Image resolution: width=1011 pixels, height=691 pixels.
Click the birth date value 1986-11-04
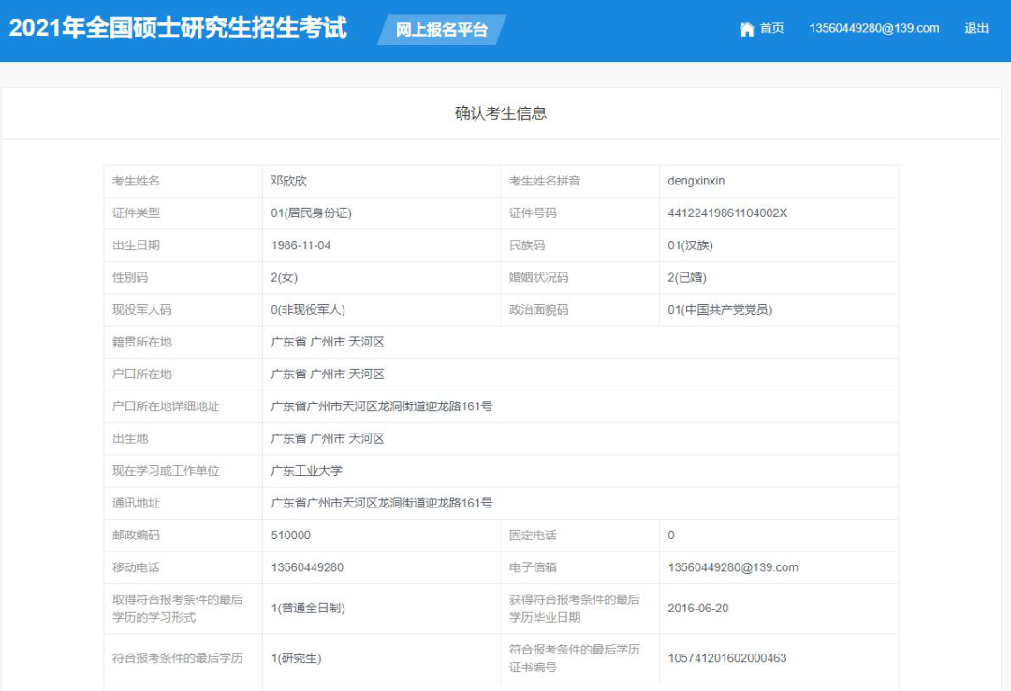coord(300,245)
